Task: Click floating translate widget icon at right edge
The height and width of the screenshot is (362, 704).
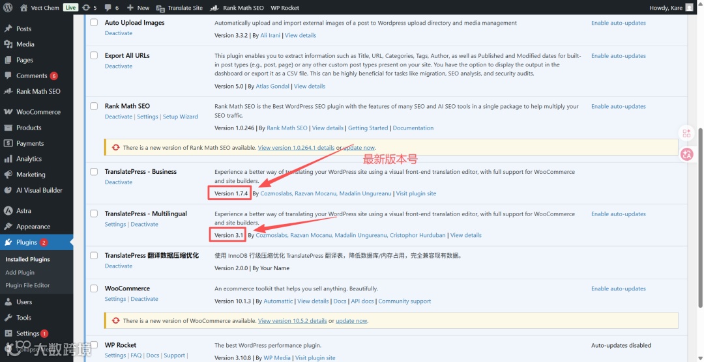Action: click(x=686, y=154)
